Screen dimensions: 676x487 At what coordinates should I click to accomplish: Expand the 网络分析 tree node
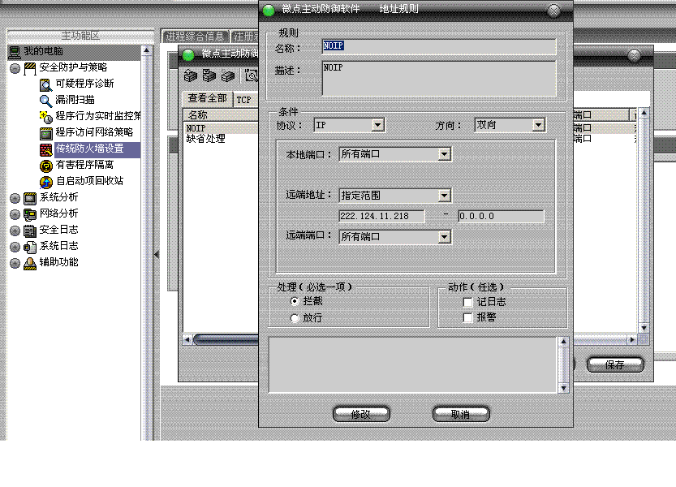point(15,215)
